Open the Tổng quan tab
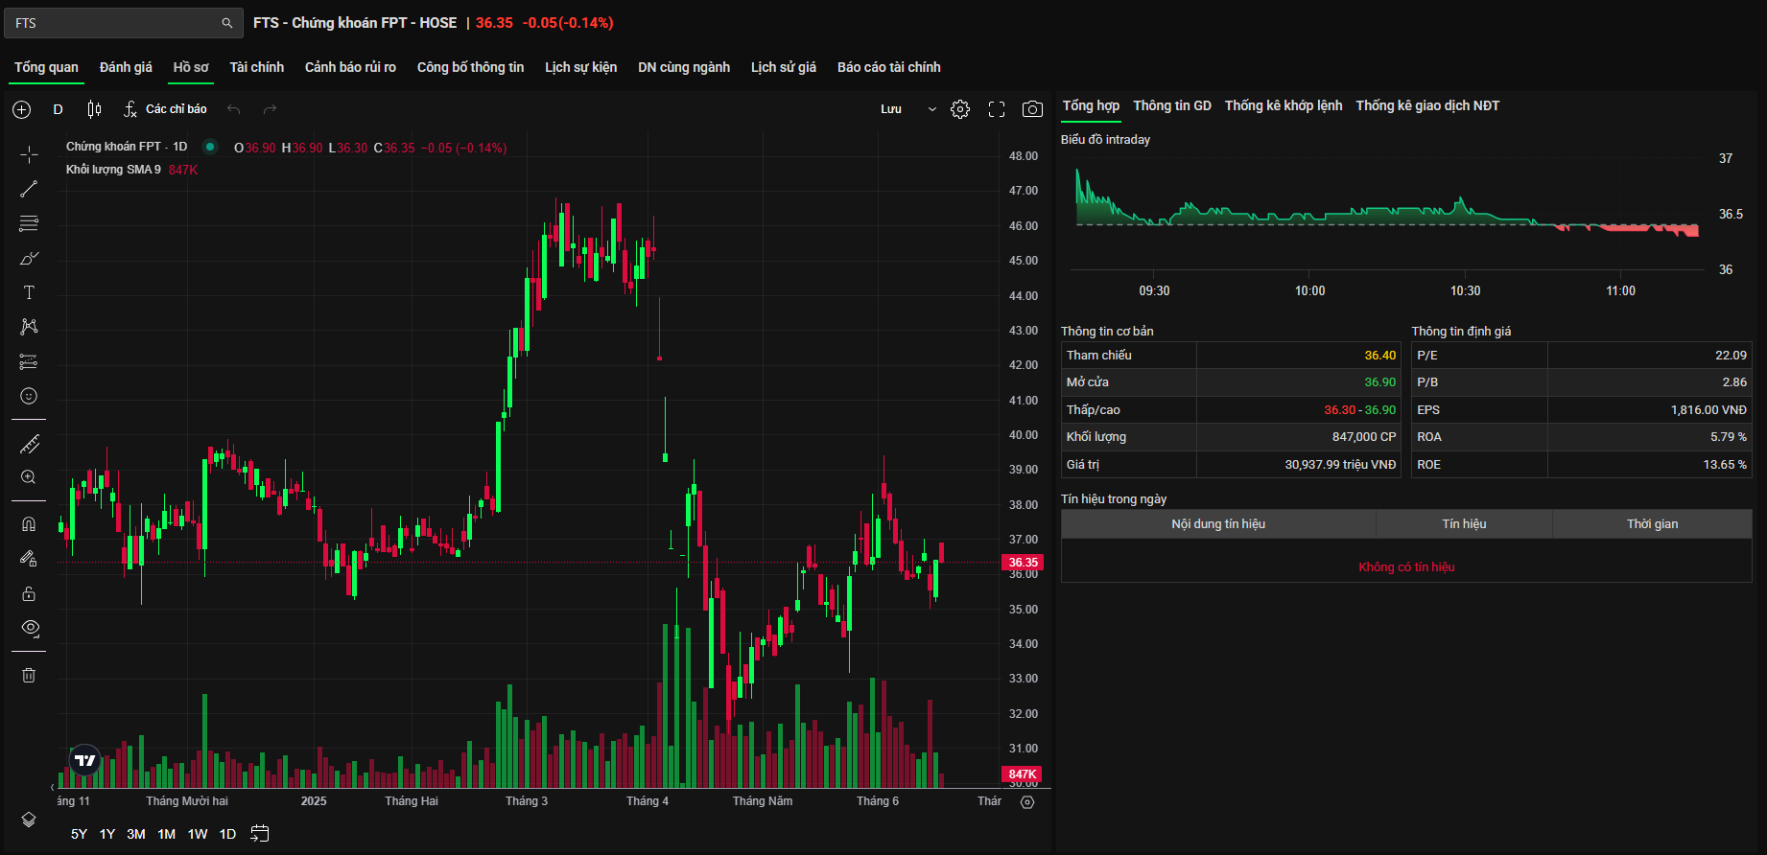The width and height of the screenshot is (1767, 855). (46, 67)
